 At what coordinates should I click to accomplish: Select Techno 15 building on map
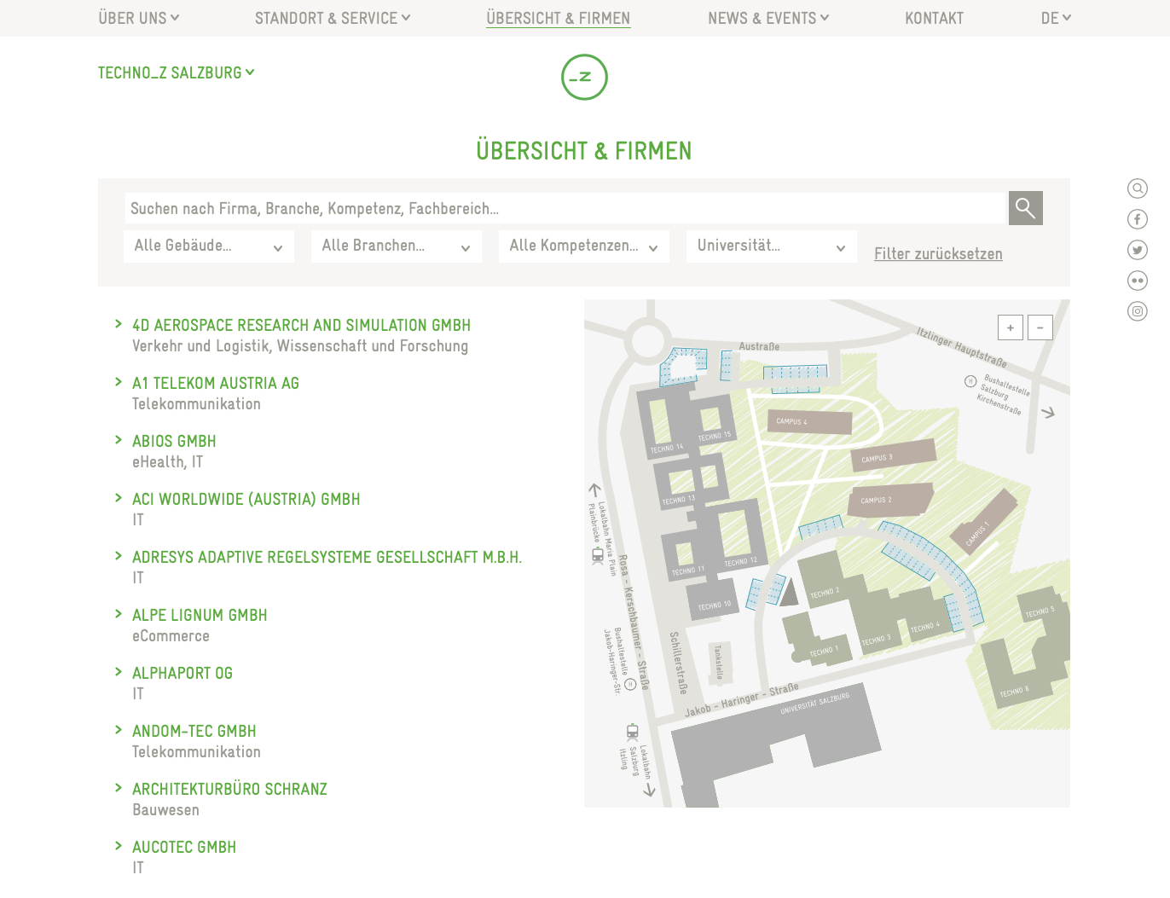click(713, 420)
